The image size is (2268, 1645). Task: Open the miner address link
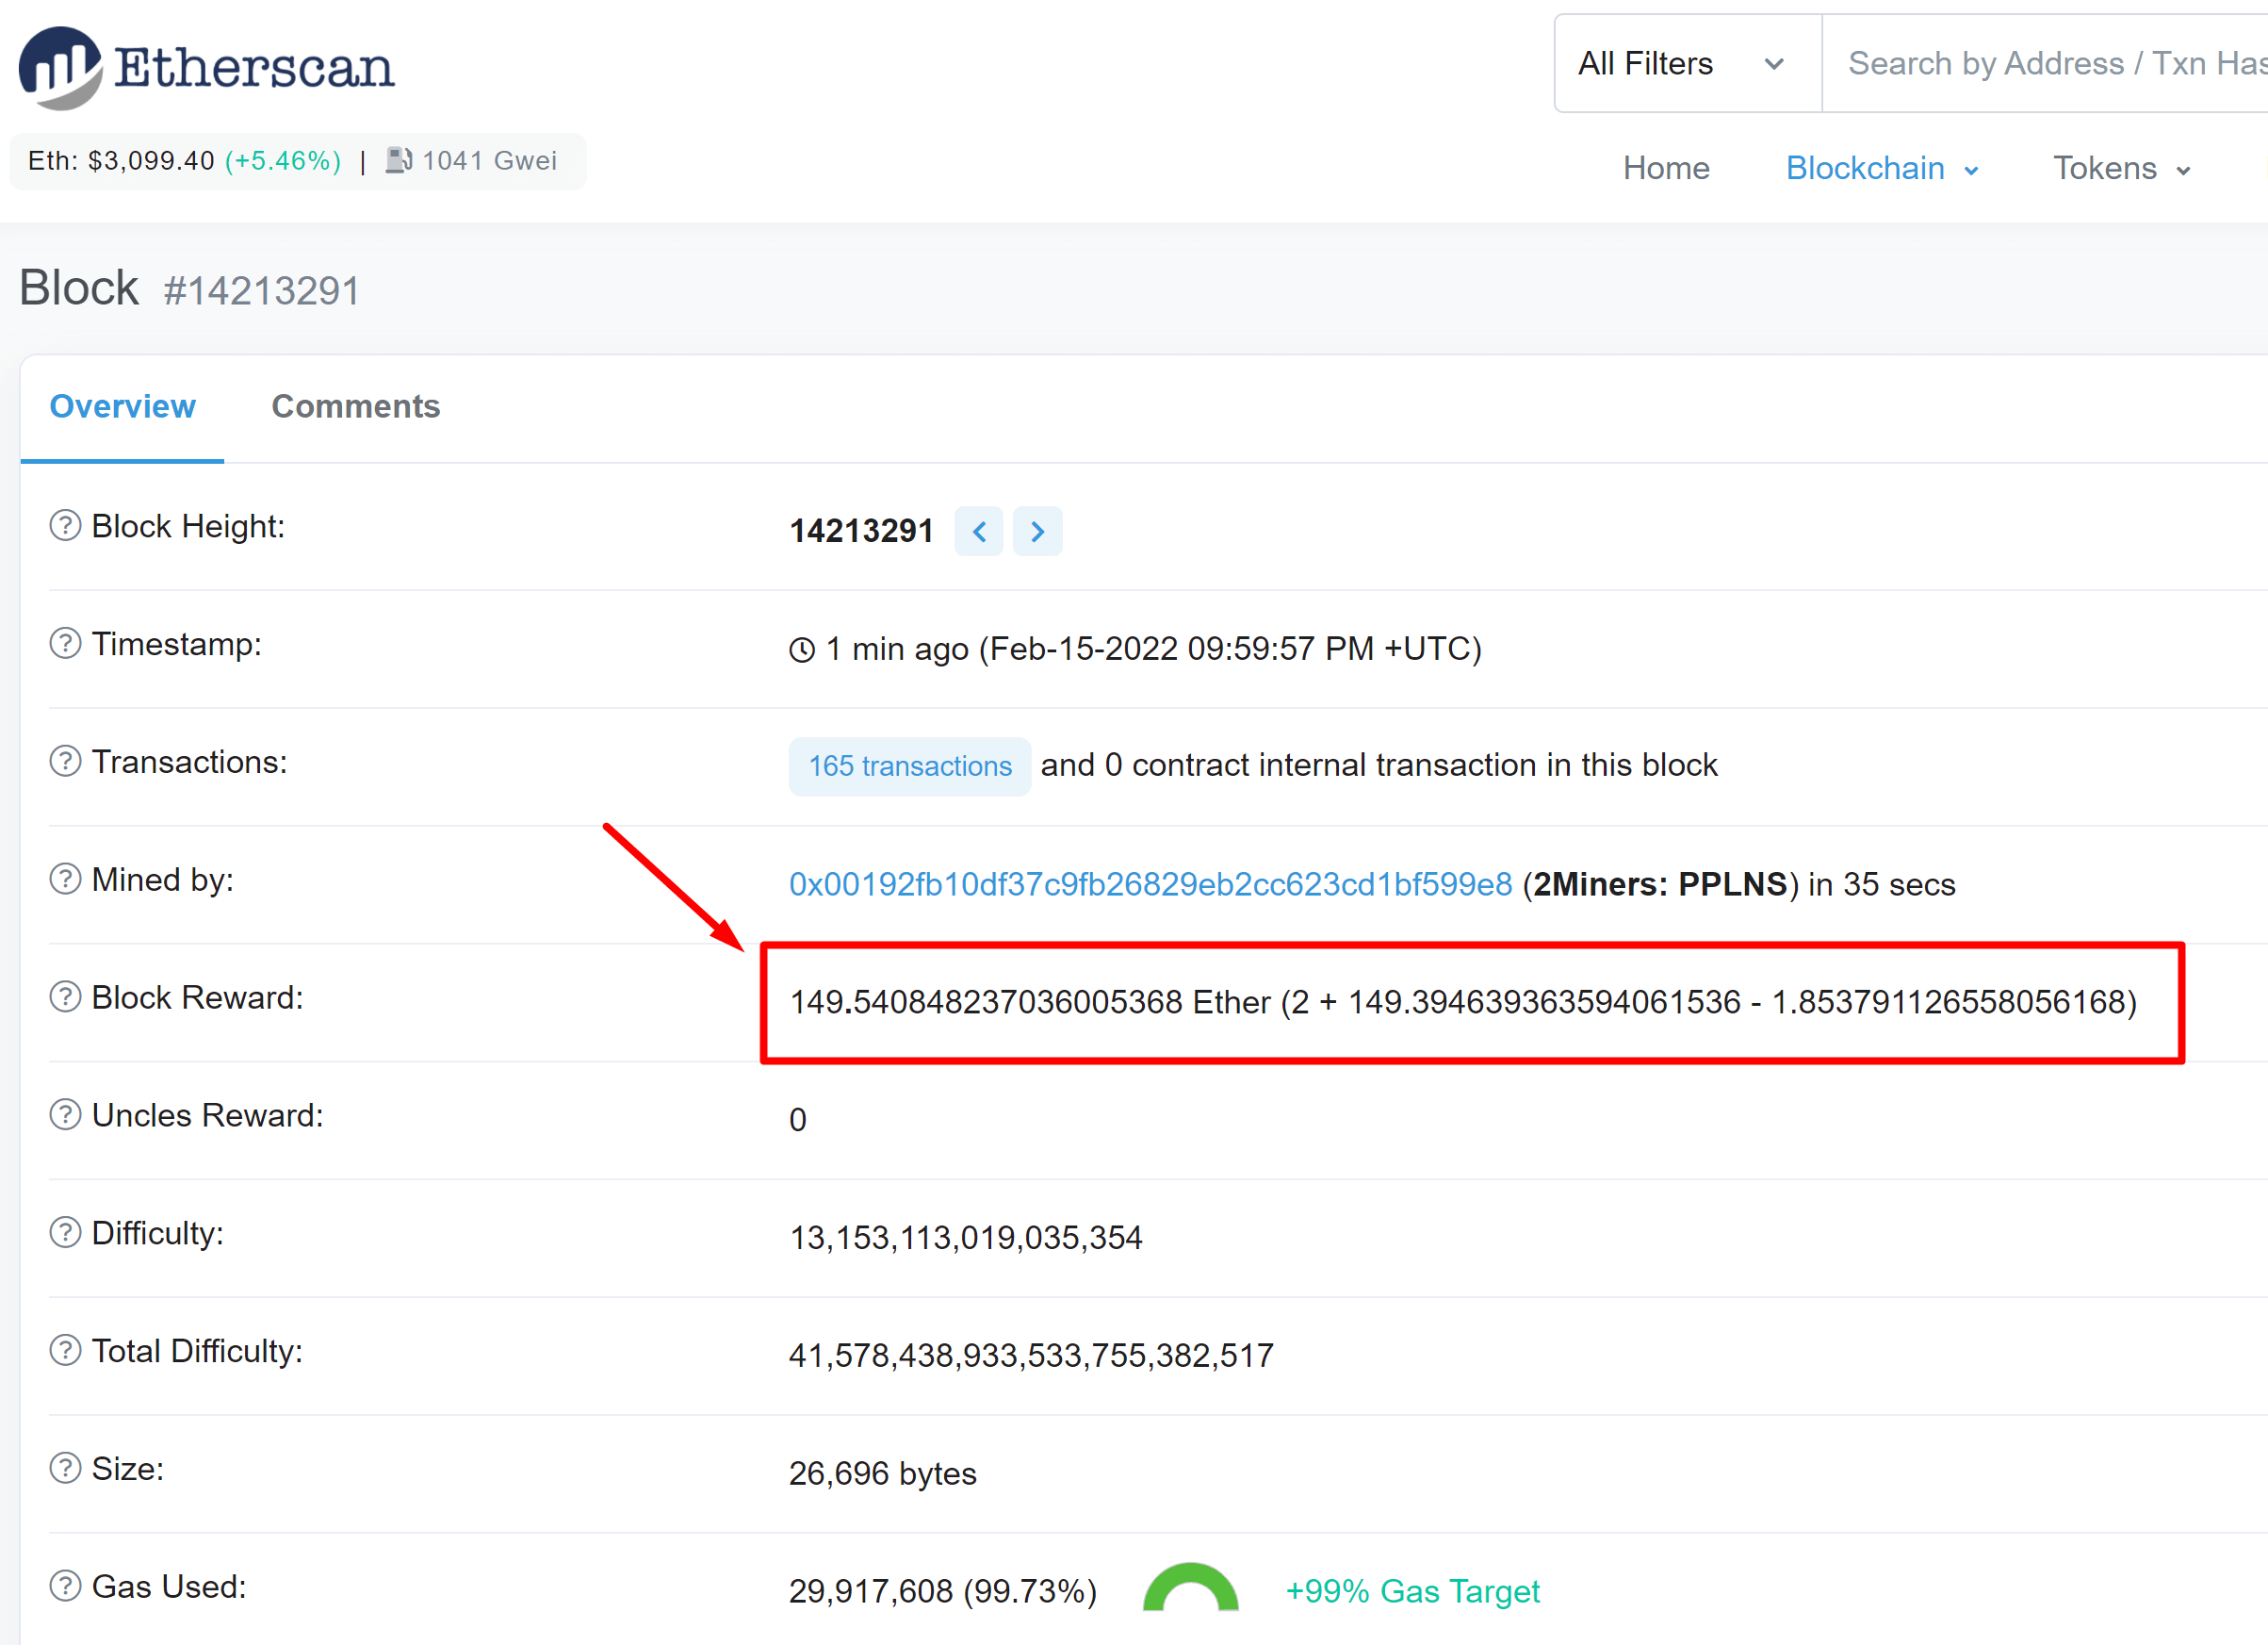tap(1150, 884)
